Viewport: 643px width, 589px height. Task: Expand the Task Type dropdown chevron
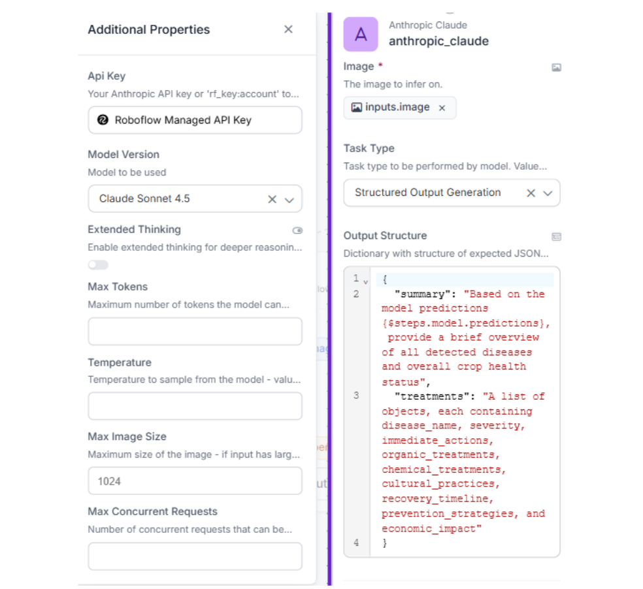click(548, 193)
